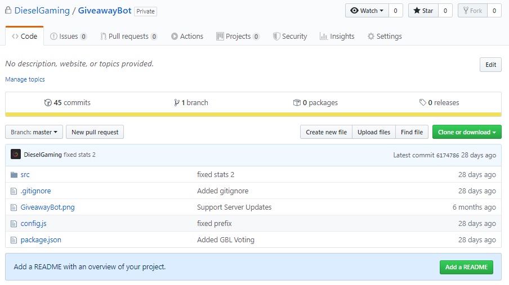509x285 pixels.
Task: Open the Security tab
Action: coord(290,37)
